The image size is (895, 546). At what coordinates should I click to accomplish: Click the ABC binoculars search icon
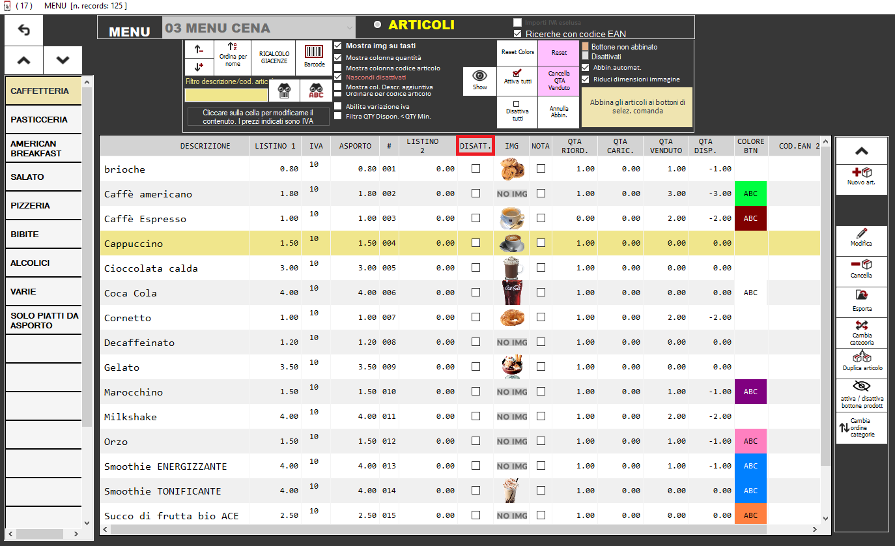tap(316, 91)
